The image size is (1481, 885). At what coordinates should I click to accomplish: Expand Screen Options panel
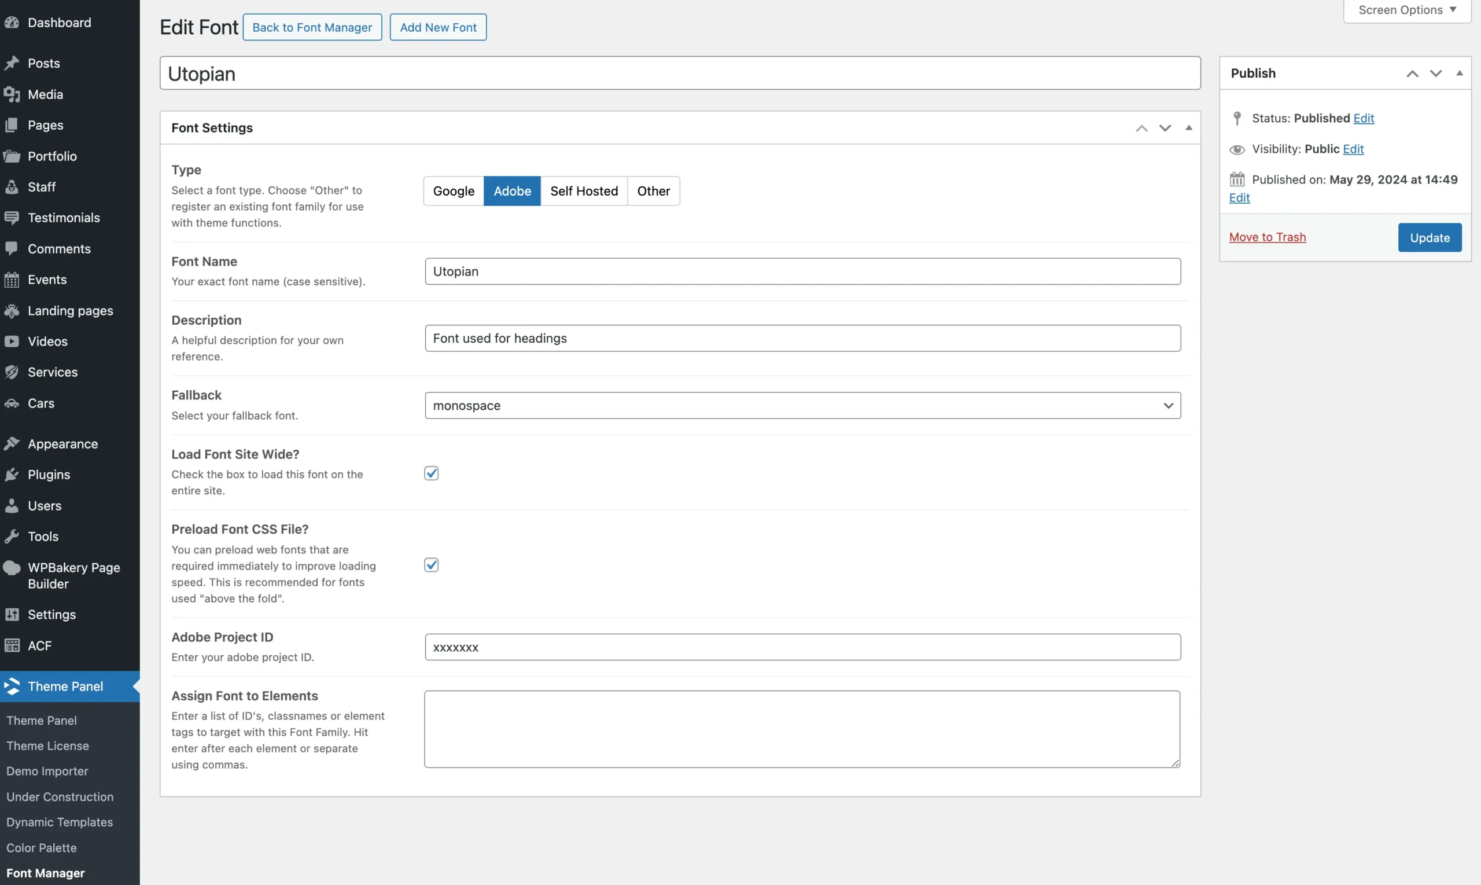tap(1407, 10)
